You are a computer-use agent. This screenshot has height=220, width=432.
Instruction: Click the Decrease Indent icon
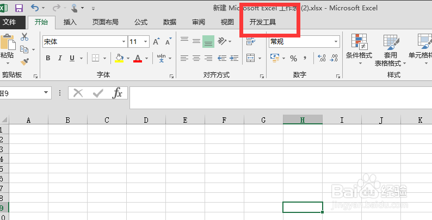(222, 58)
